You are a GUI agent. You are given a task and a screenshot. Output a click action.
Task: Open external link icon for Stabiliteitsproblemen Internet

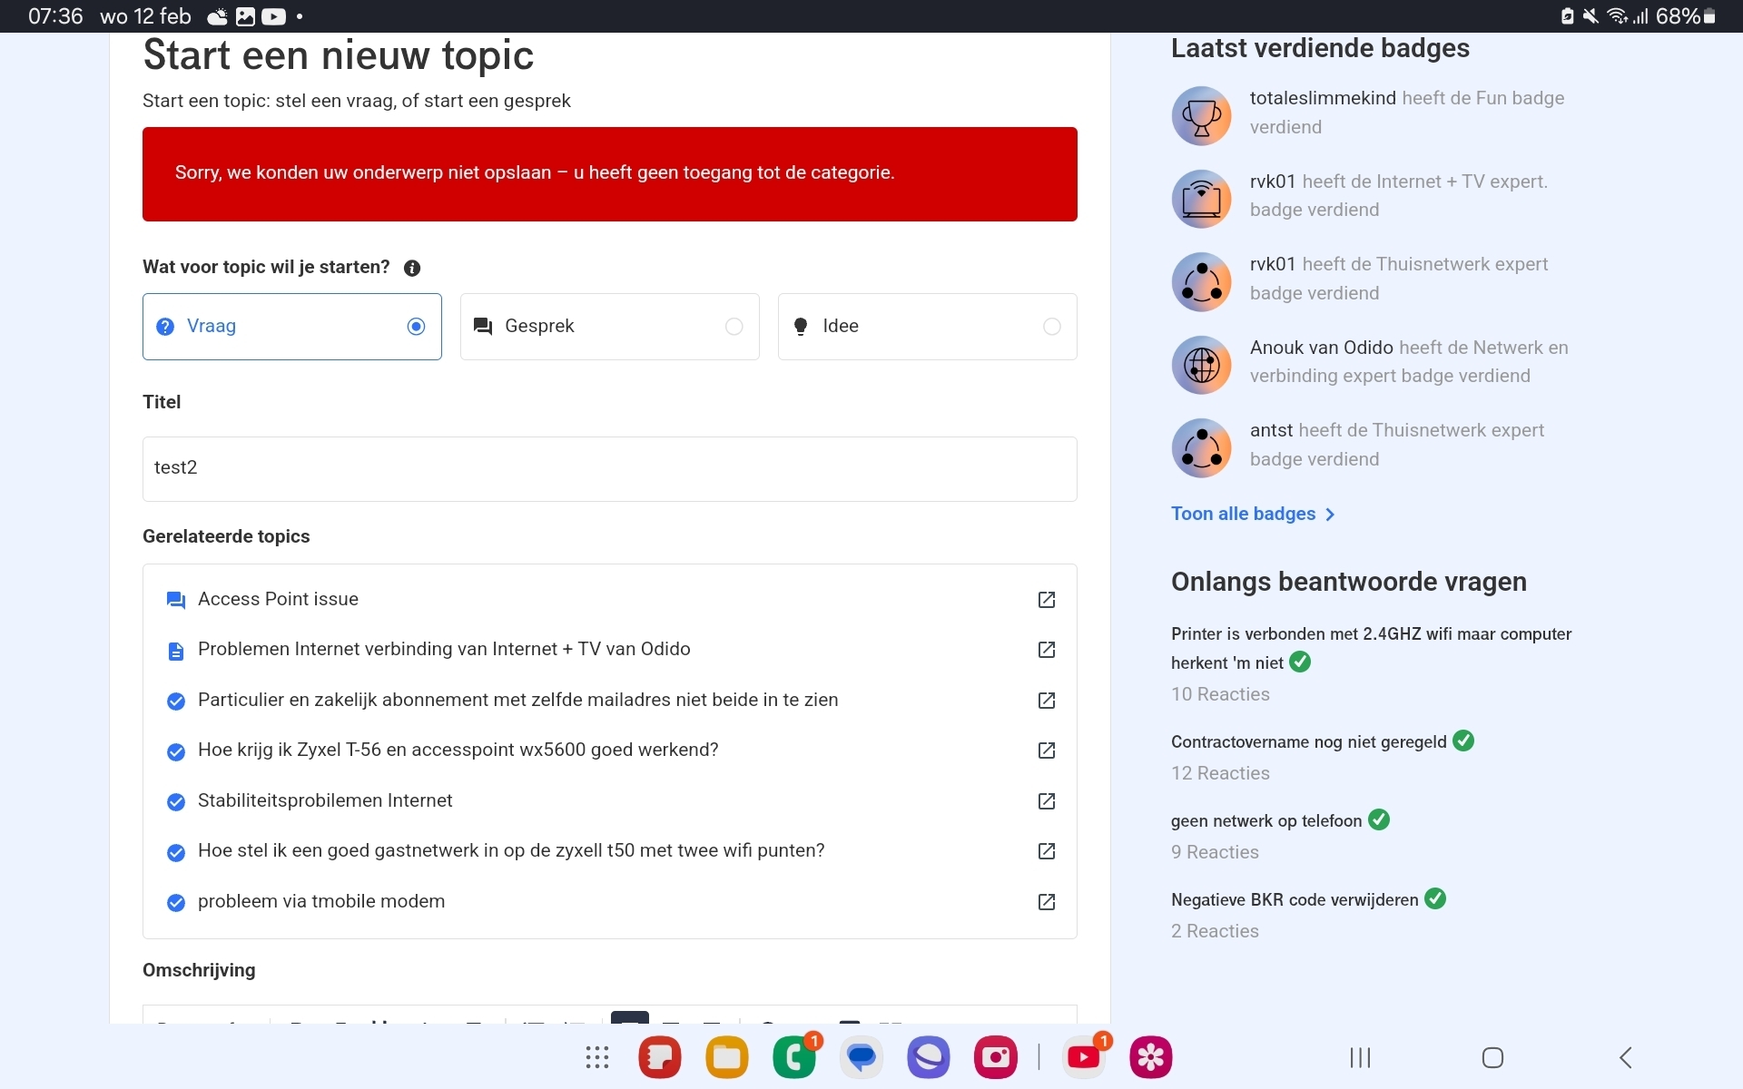pos(1047,801)
